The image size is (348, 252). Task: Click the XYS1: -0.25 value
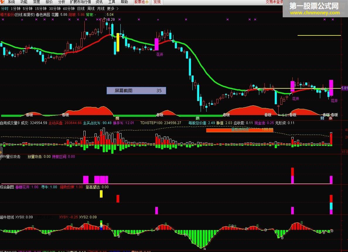(69, 217)
